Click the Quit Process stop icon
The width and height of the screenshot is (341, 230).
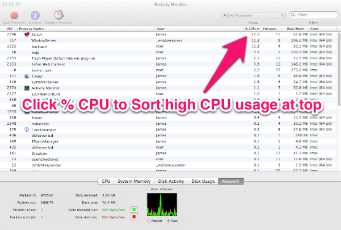(14, 15)
